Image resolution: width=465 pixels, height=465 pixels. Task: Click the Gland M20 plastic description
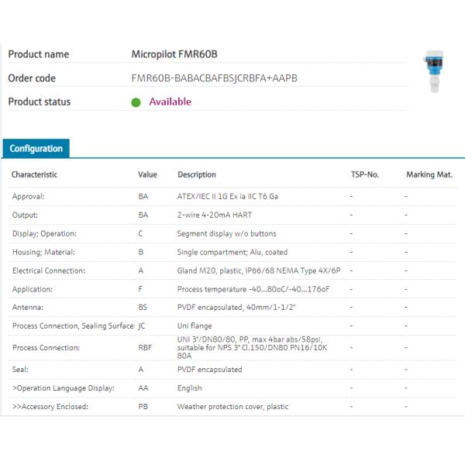tap(259, 271)
